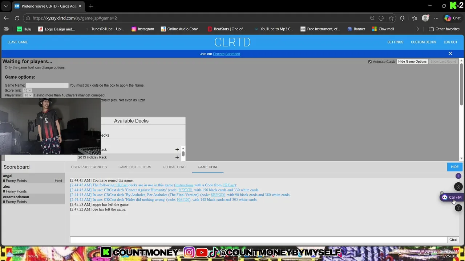This screenshot has height=261, width=465.
Task: Open the instructions link in chat
Action: [184, 185]
